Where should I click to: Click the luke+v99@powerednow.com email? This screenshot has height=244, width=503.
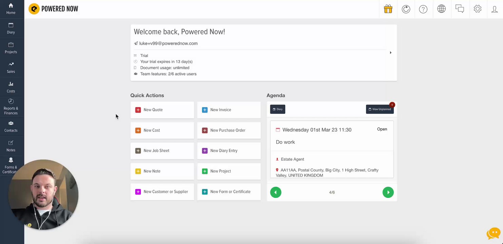point(168,43)
